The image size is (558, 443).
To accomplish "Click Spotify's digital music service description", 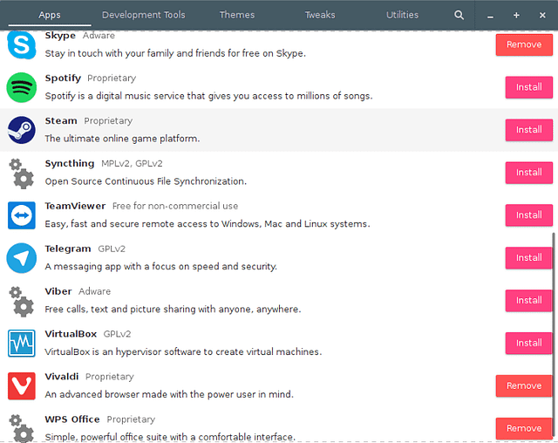I will 208,96.
